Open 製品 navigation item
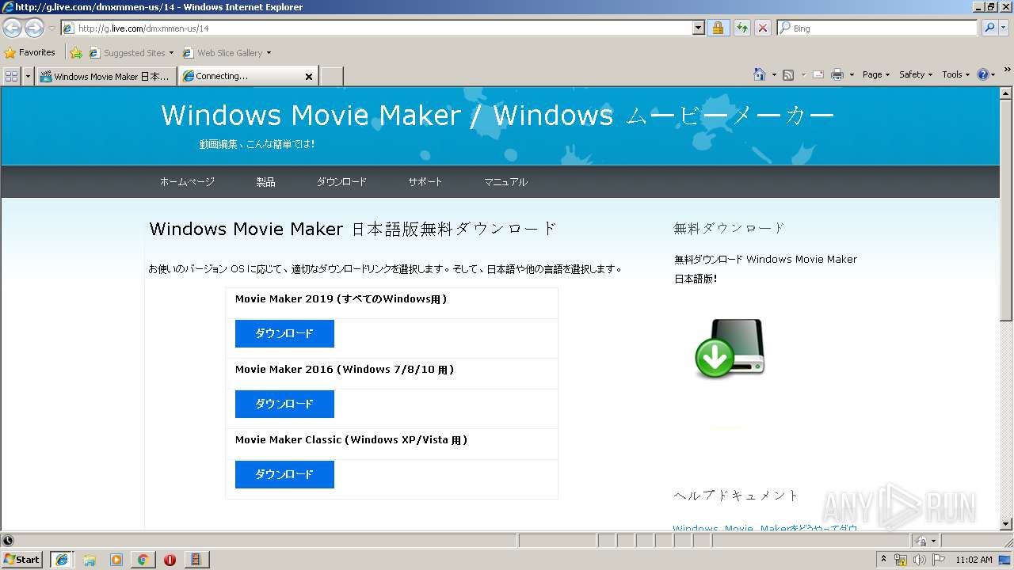This screenshot has height=570, width=1014. (x=265, y=182)
